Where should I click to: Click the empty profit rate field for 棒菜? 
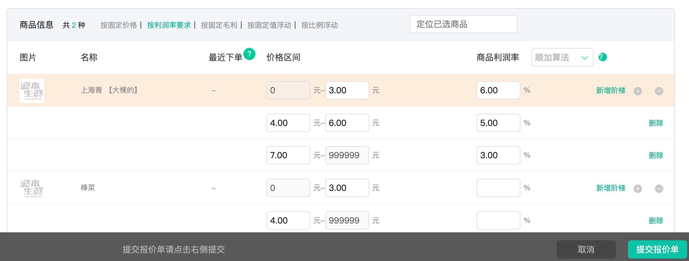pyautogui.click(x=498, y=188)
